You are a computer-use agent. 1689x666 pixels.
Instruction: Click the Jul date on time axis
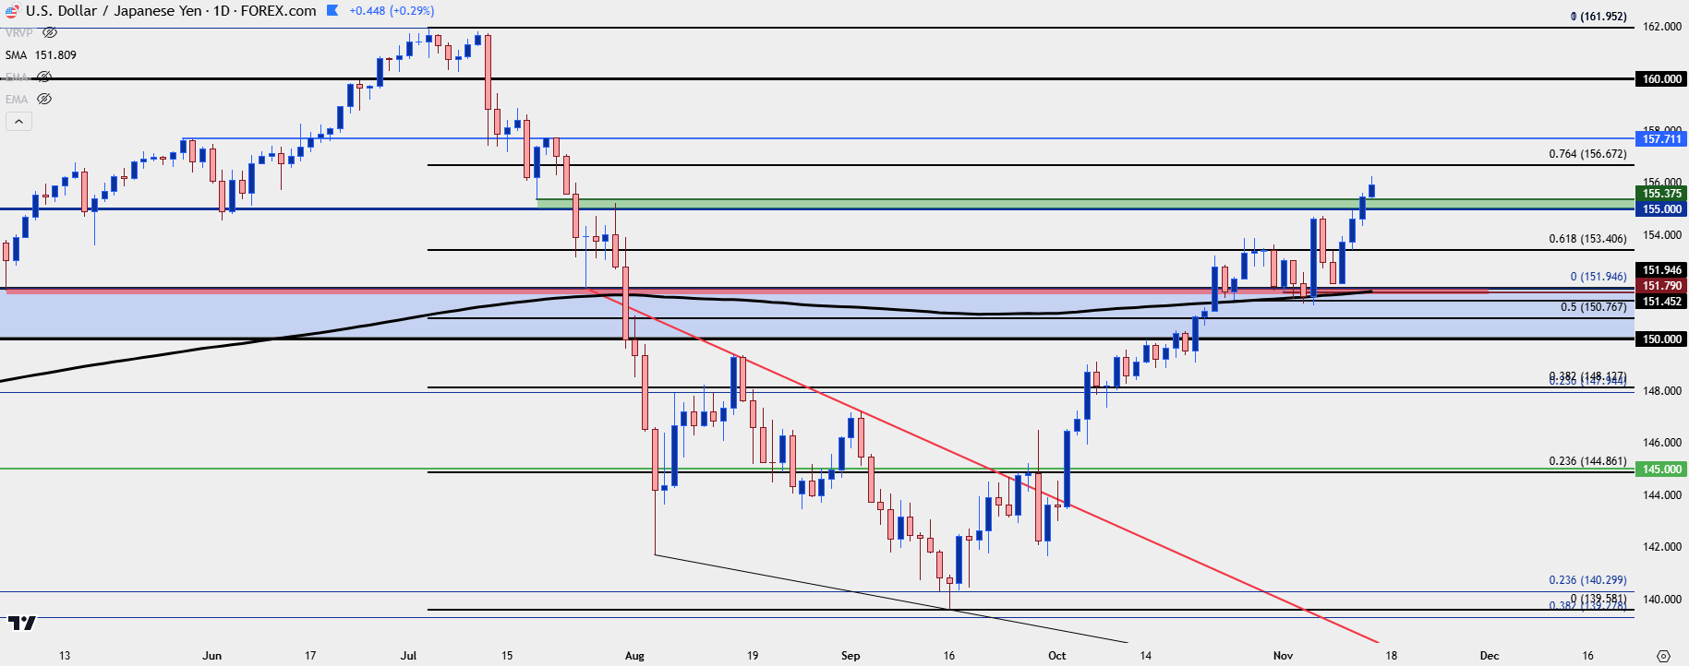pos(408,656)
